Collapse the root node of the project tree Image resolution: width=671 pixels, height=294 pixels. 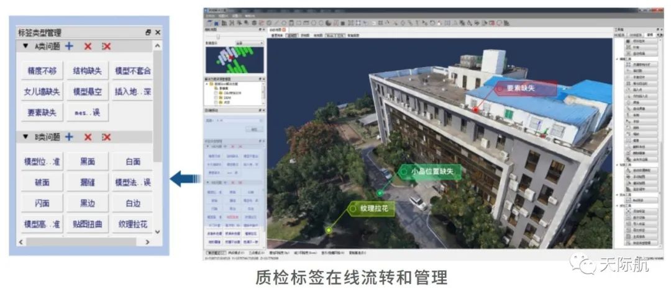207,84
